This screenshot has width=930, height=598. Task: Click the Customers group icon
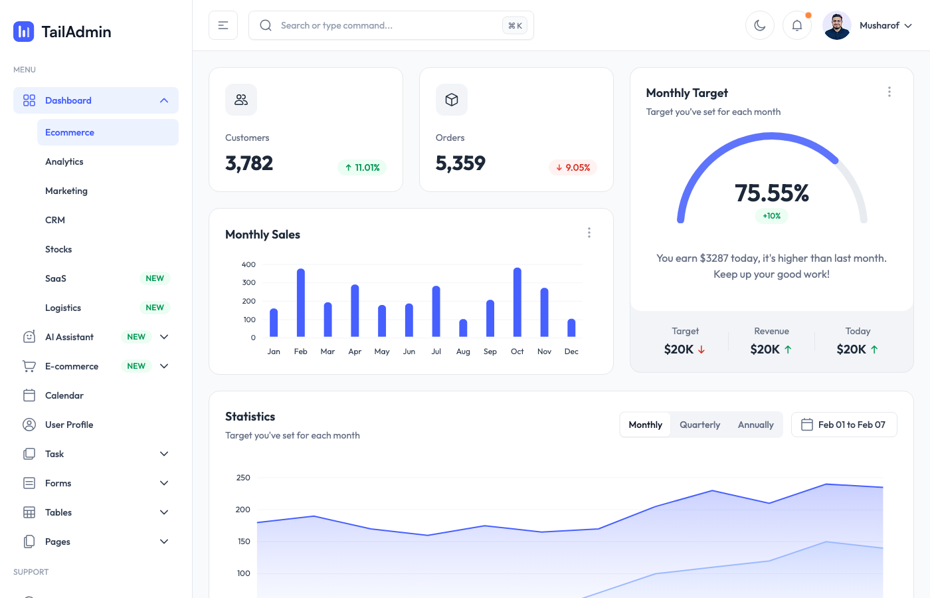click(x=240, y=100)
